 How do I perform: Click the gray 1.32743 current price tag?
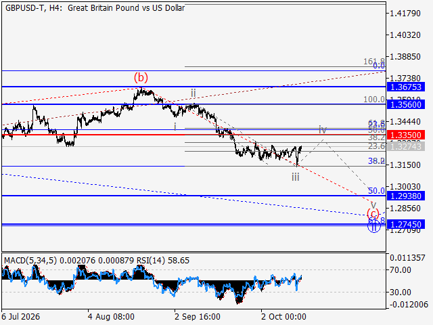pyautogui.click(x=406, y=146)
